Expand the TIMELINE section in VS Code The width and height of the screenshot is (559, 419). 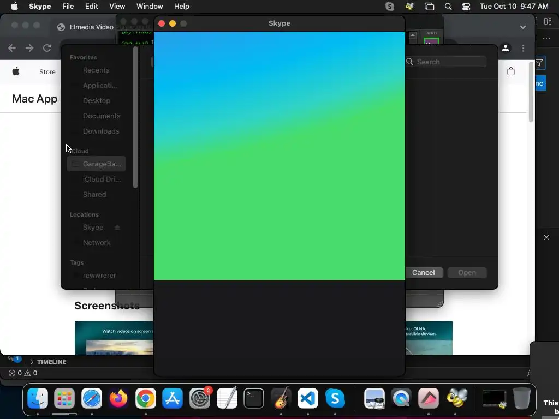(x=48, y=362)
